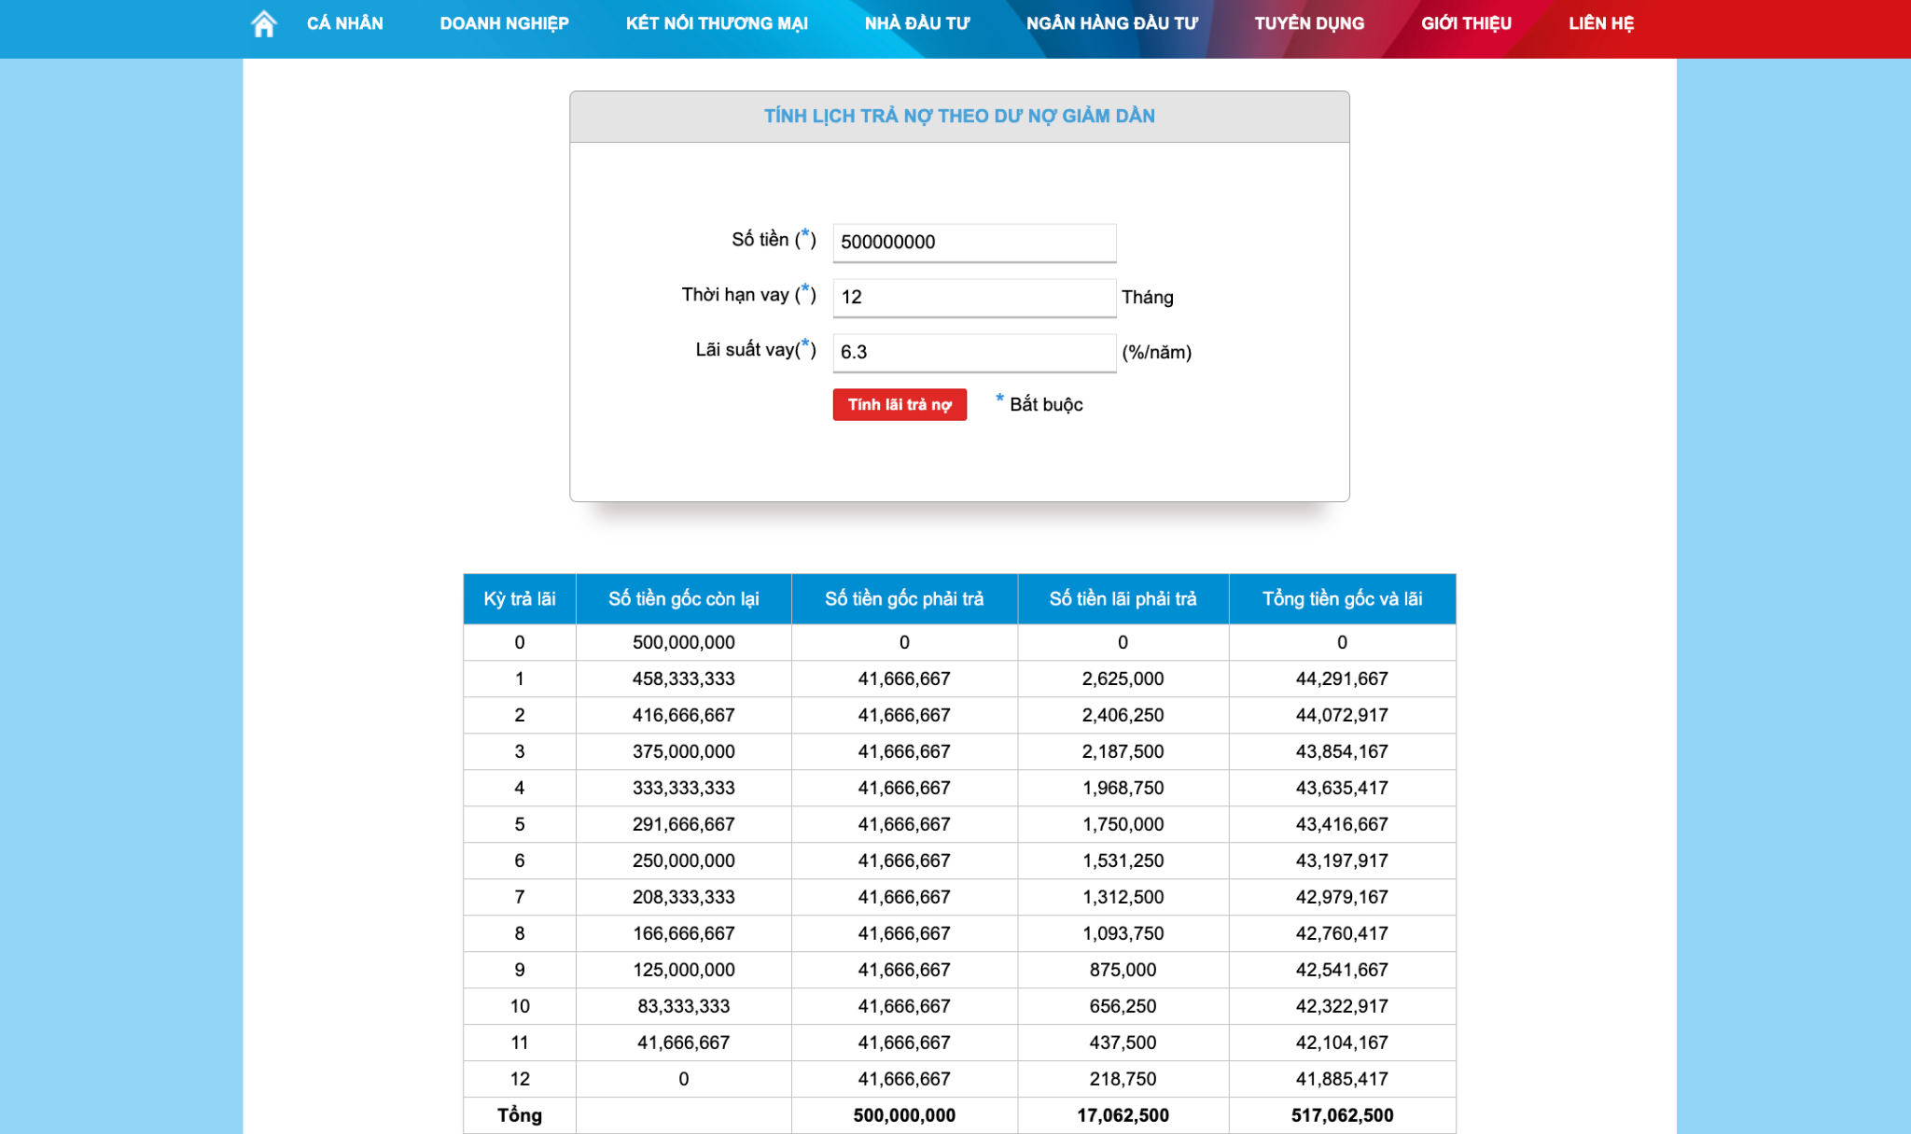Screen dimensions: 1911x1134
Task: Click interest value 1,531,250
Action: pos(1123,861)
